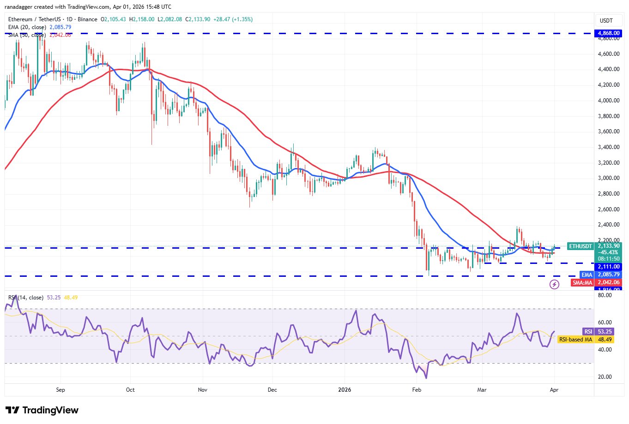Click the purple lightning bolt icon
Screen dimensions: 629x424
554,284
